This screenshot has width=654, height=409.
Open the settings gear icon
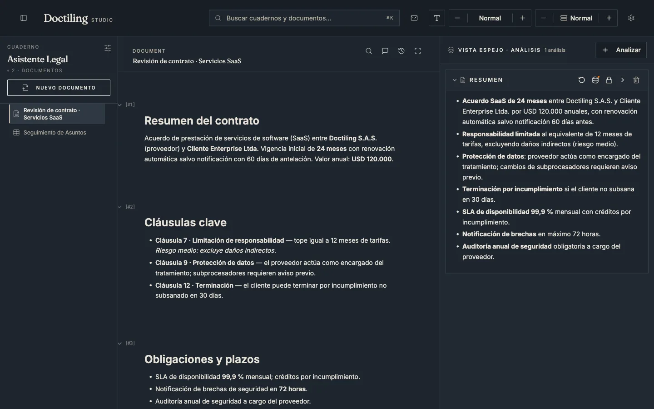pyautogui.click(x=631, y=18)
